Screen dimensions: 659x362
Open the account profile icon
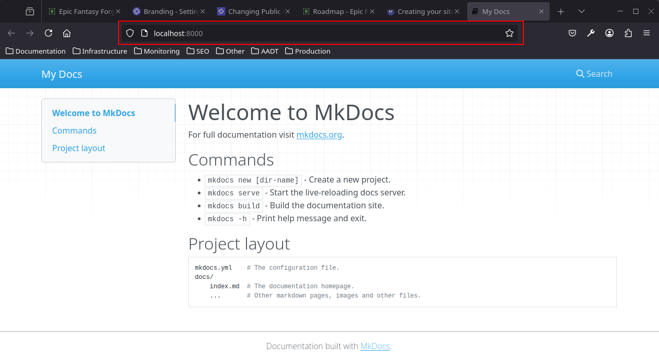tap(609, 33)
